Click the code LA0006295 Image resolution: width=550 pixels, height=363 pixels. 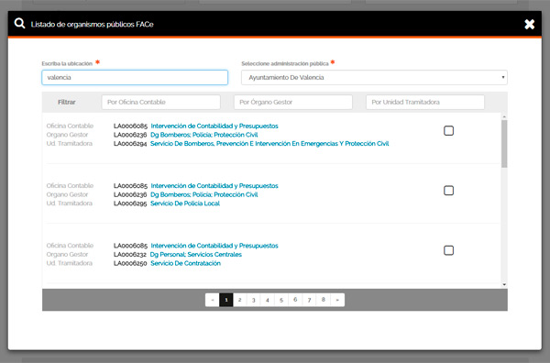point(130,203)
